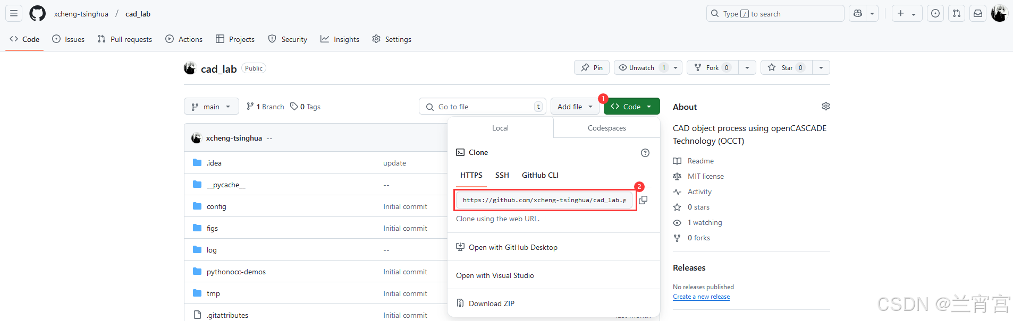The height and width of the screenshot is (321, 1013).
Task: Switch to the Pull requests tab
Action: pos(125,39)
